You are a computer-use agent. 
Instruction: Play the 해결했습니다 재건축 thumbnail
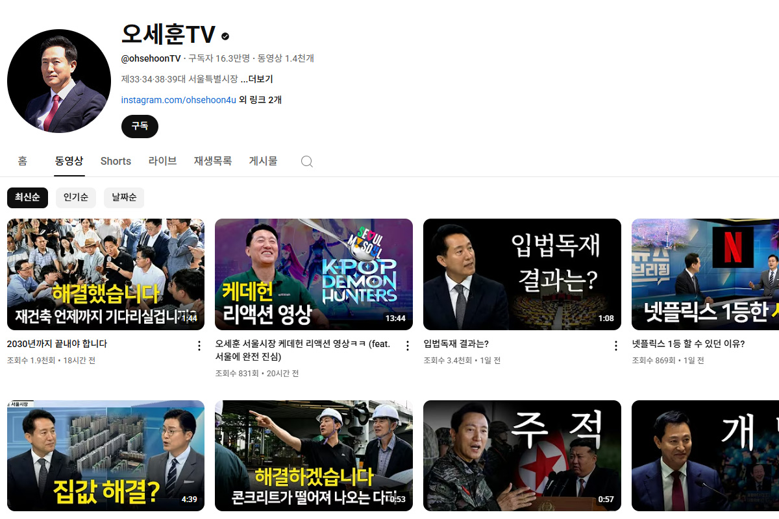(106, 274)
